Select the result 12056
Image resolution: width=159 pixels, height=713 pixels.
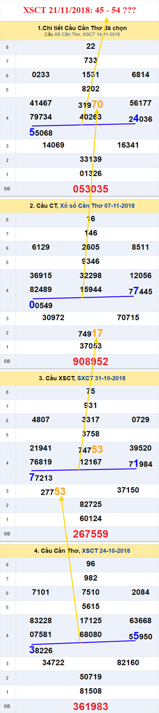tap(140, 276)
